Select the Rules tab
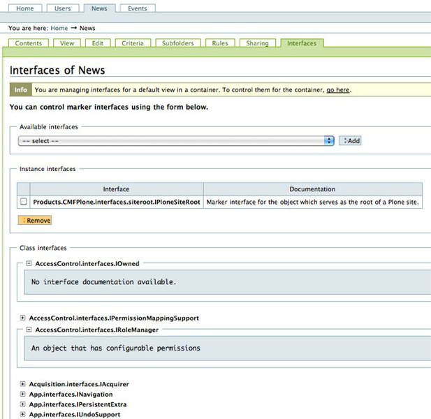 [220, 43]
